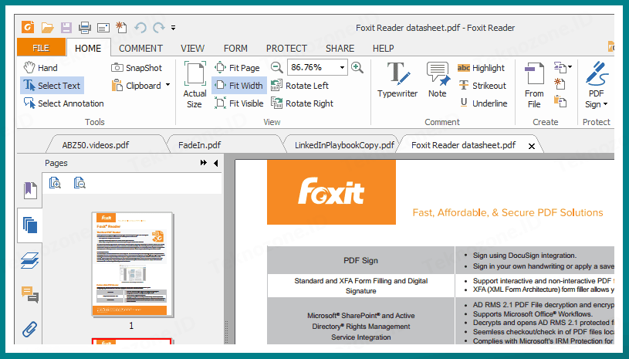Take a SnapShot of the page
The height and width of the screenshot is (359, 629).
[x=137, y=68]
